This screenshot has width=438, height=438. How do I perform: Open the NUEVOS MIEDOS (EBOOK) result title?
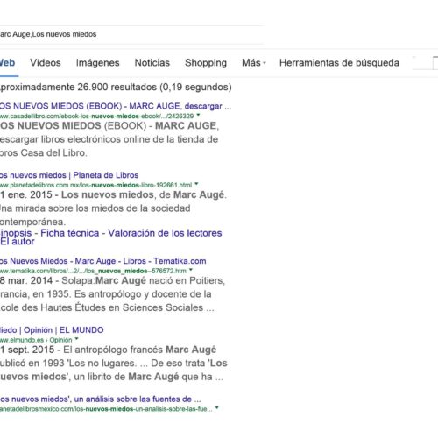click(116, 106)
